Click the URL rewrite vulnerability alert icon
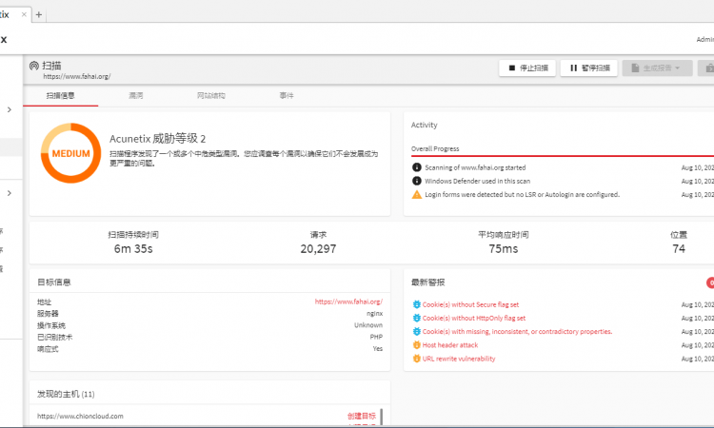 click(416, 359)
